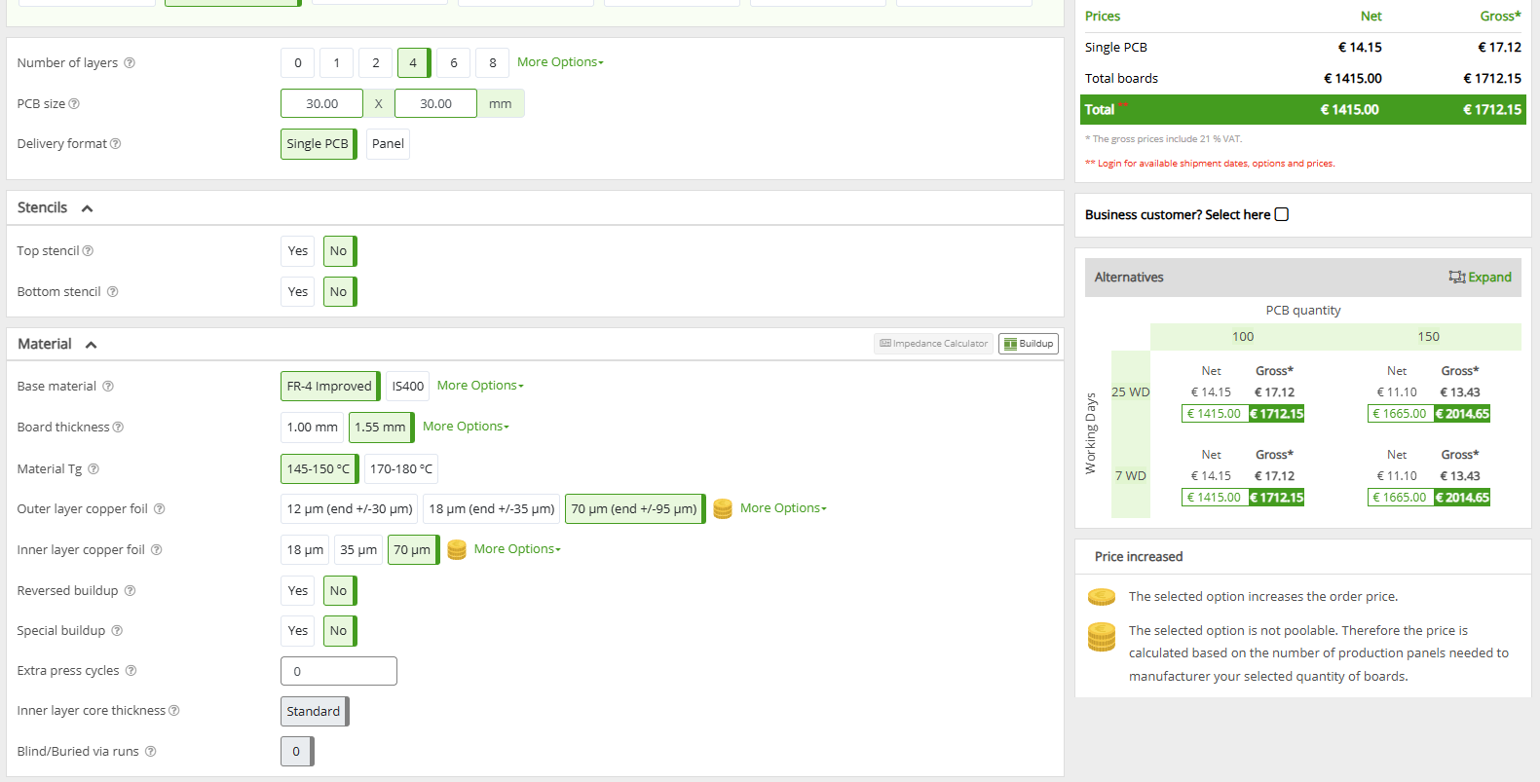1540x782 pixels.
Task: Click help icon next to Number of layers
Action: (130, 63)
